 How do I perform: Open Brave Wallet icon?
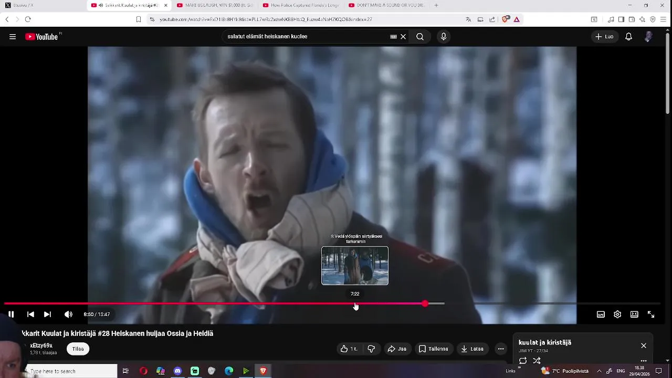coord(632,19)
